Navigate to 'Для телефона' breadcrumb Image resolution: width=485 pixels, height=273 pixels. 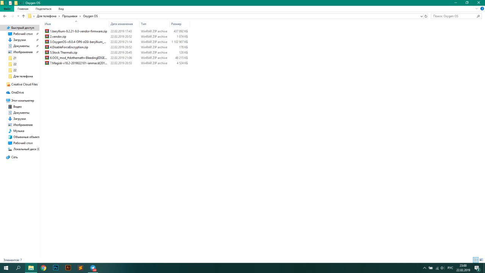46,16
